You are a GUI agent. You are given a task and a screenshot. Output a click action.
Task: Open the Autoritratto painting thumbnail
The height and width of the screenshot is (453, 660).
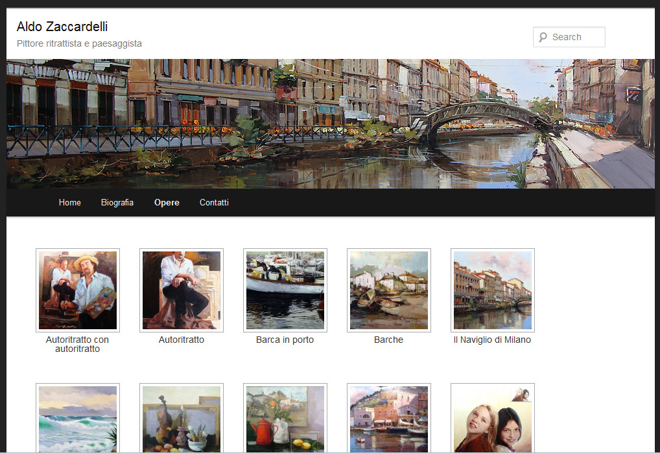[182, 290]
